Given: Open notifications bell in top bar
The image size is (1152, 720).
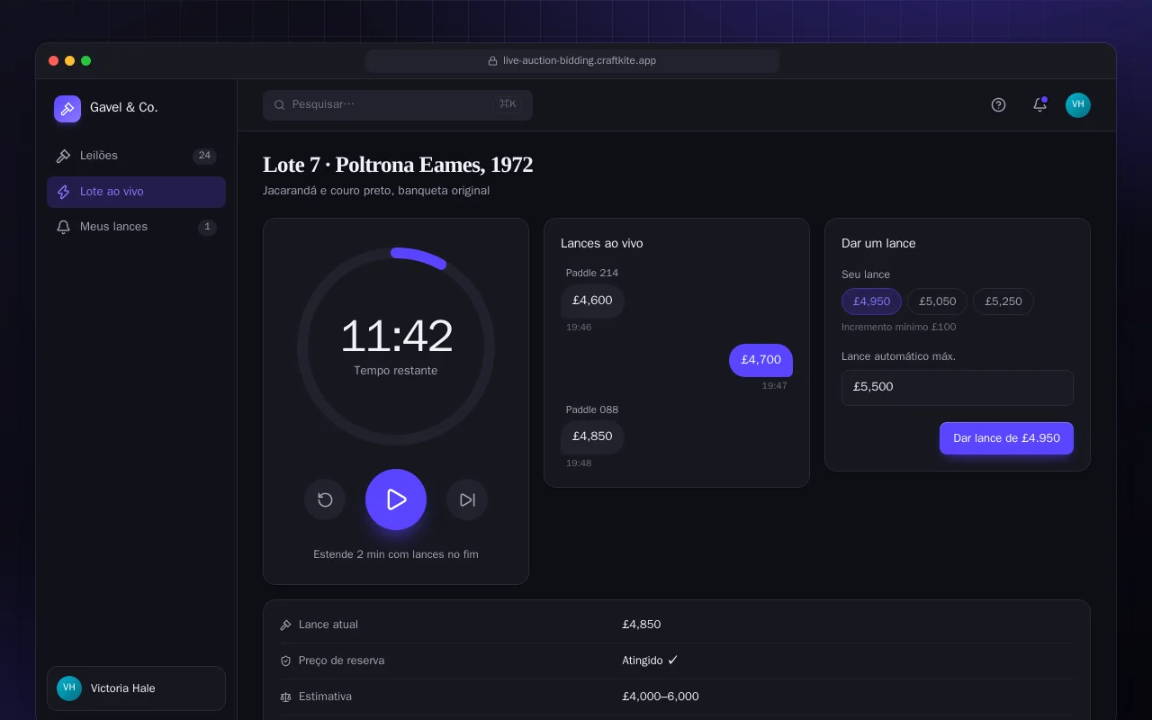Looking at the screenshot, I should point(1039,105).
